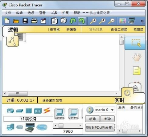The image size is (148, 137).
Task: Choose the lightning bolt Connections icon
Action: coord(47,111)
